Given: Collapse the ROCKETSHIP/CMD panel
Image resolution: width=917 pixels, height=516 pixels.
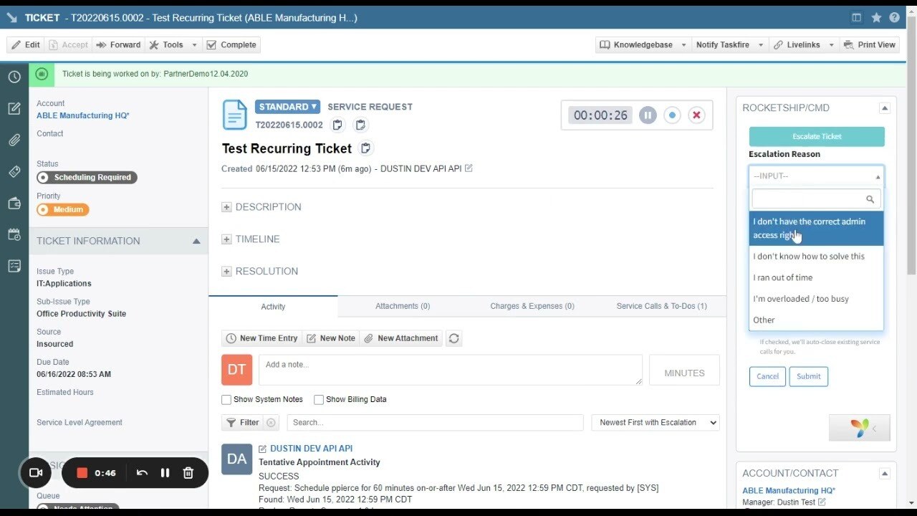Looking at the screenshot, I should coord(885,108).
